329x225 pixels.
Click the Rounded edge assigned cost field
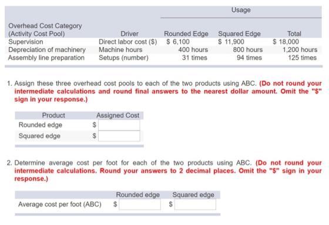tap(119, 125)
